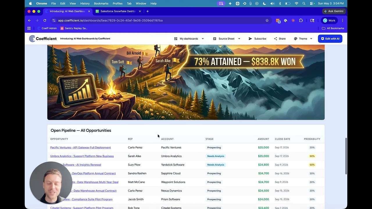Open the orange extension with badge
Screen dimensions: 372x209
click(278, 21)
